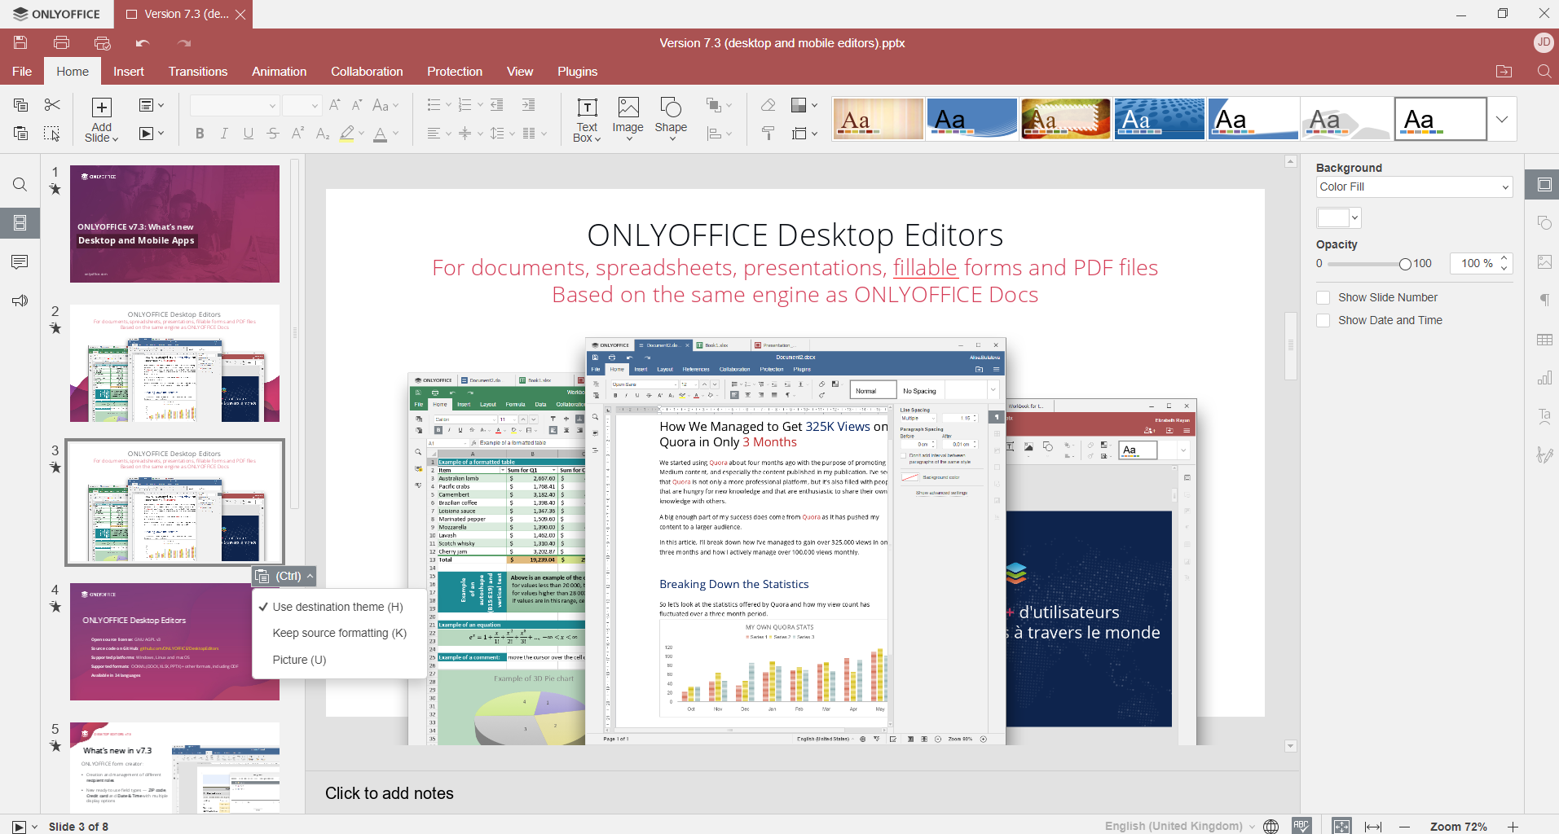Select the Copy Style paintbrush tool
1559x834 pixels.
(767, 133)
